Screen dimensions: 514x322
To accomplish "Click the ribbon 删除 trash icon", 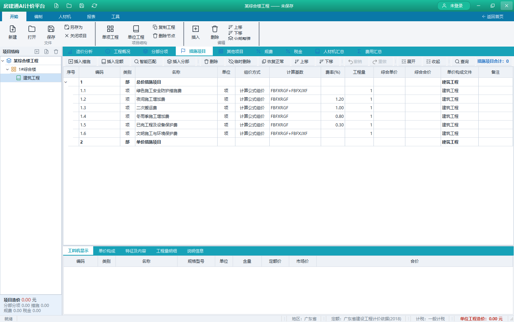I will (215, 29).
